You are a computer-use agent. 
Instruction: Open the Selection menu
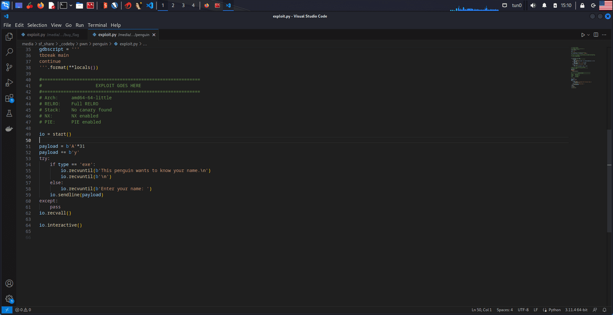[37, 25]
